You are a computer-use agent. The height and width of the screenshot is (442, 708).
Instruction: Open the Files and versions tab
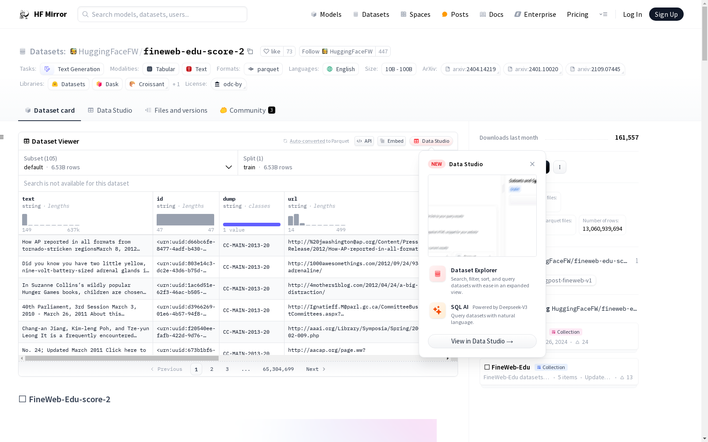click(x=176, y=110)
